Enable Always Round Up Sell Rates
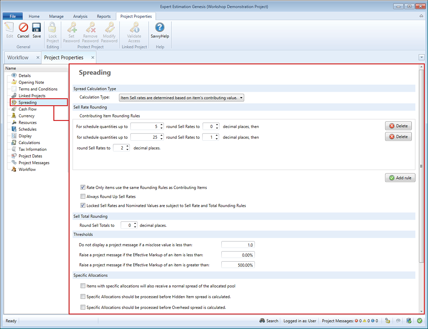 83,197
